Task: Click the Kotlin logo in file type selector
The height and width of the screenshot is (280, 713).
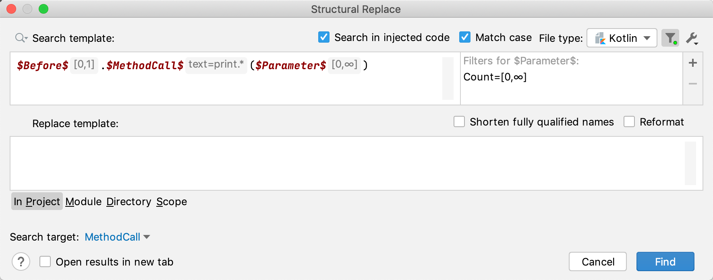Action: (x=601, y=38)
